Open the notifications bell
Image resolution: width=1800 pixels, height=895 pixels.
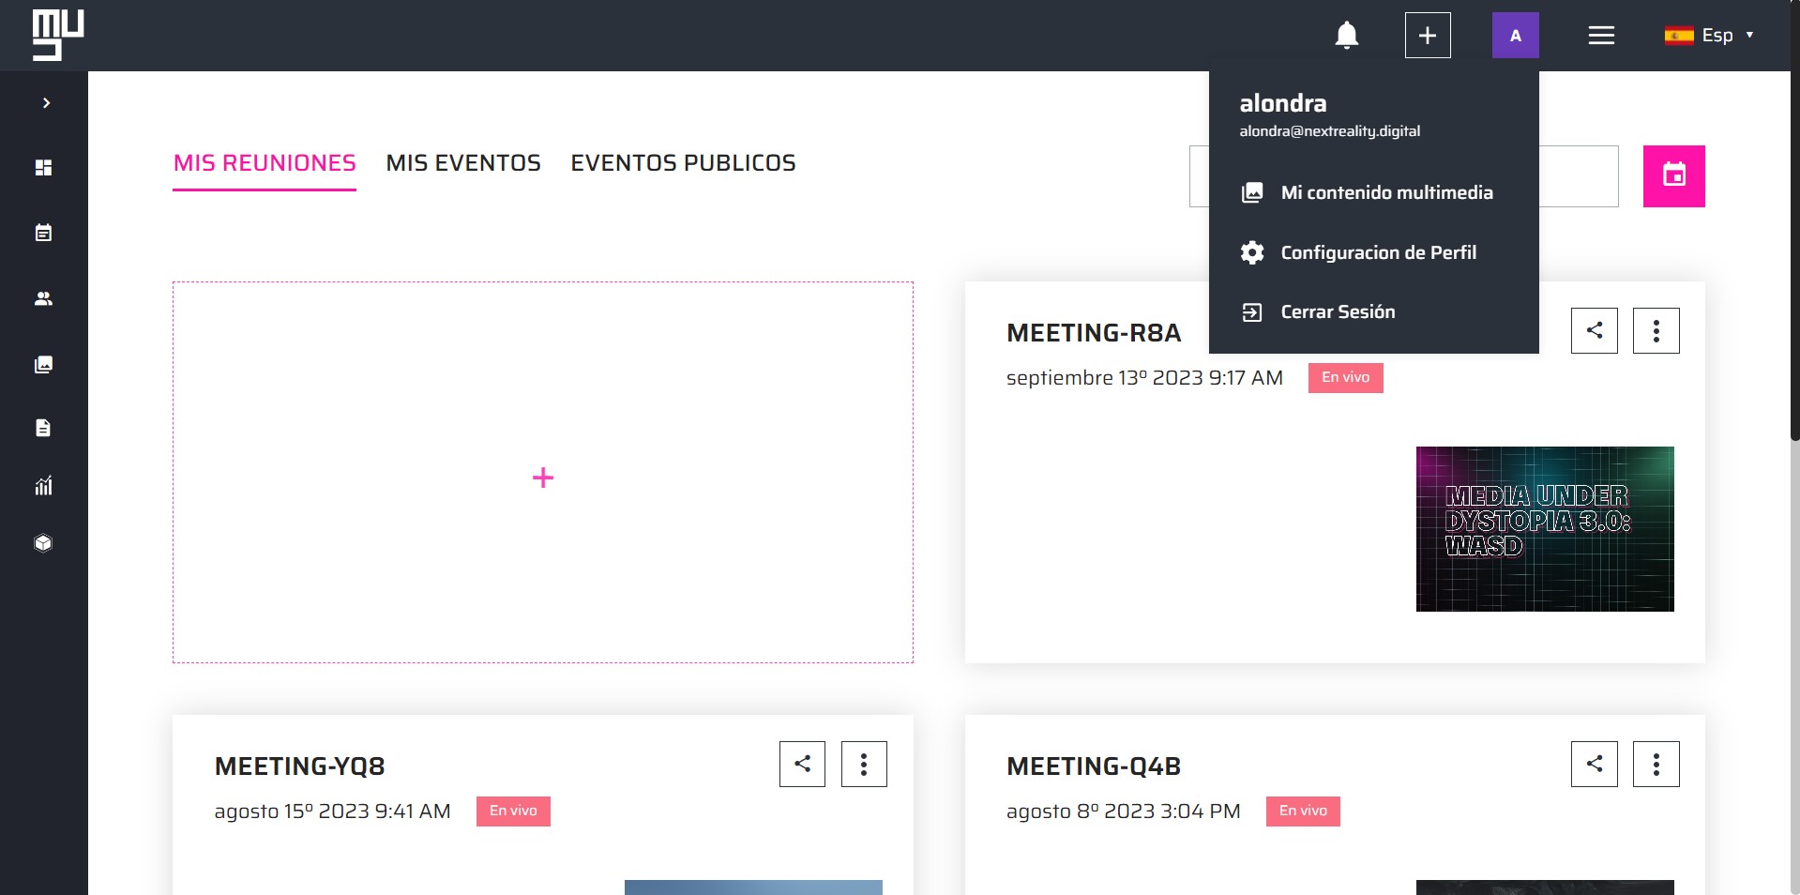(1346, 36)
